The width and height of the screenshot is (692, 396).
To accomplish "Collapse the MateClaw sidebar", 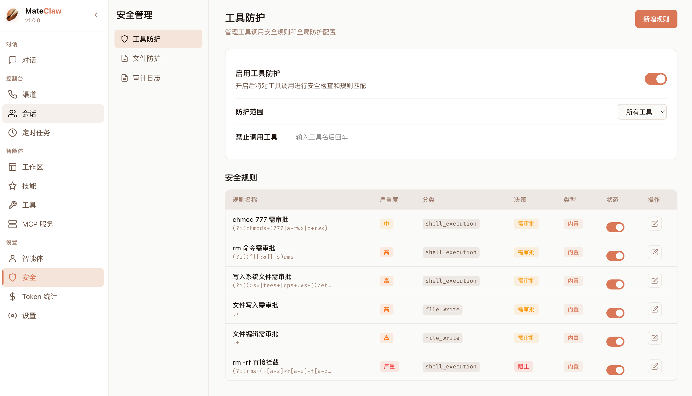I will point(96,15).
